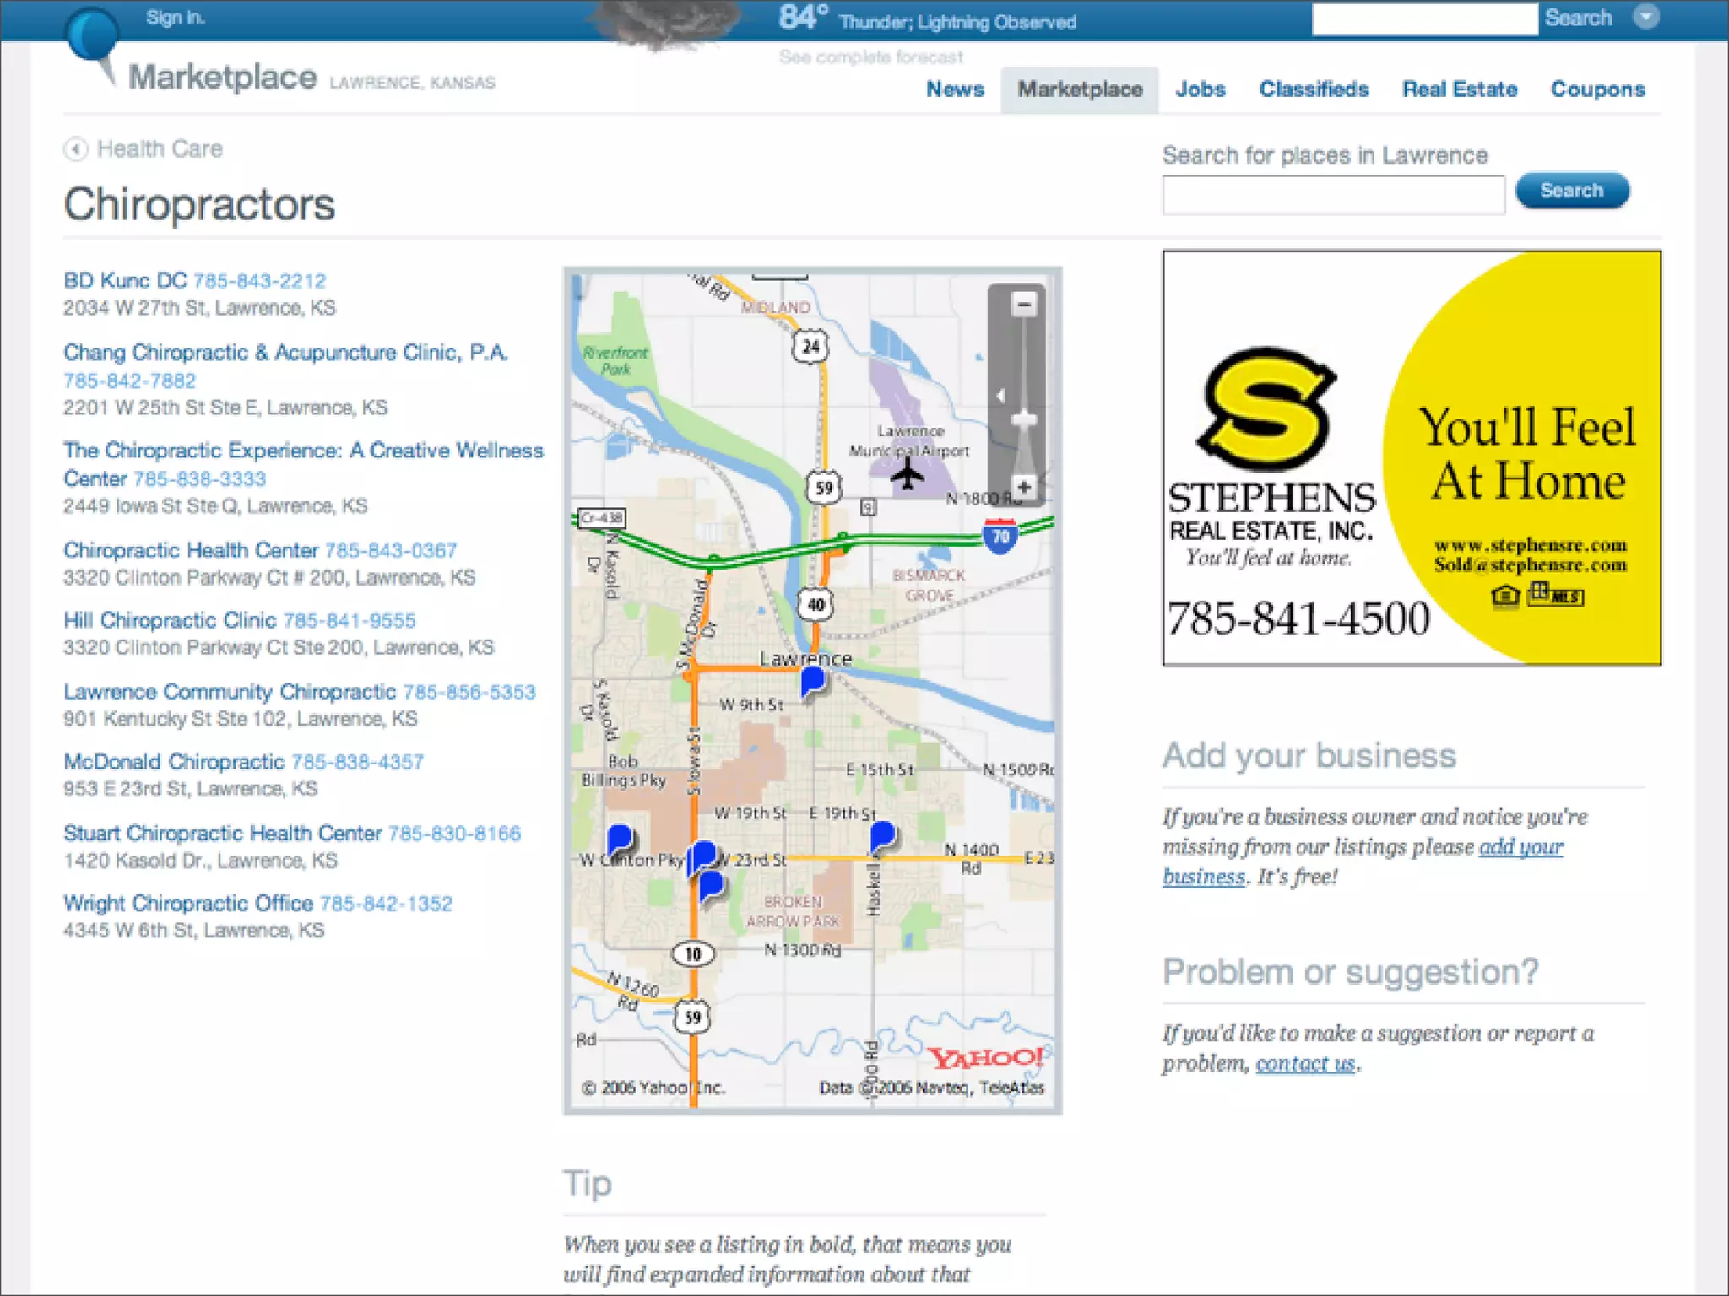The width and height of the screenshot is (1729, 1296).
Task: Click the Sign in link
Action: coord(175,18)
